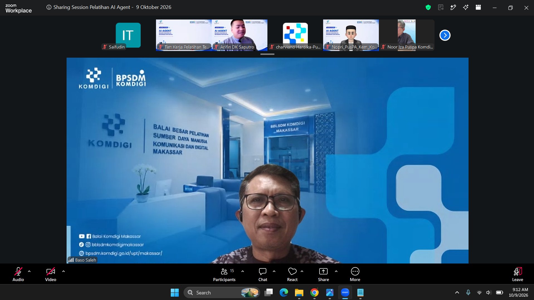This screenshot has height=300, width=534.
Task: Open the meeting transcript notes icon
Action: click(x=441, y=8)
